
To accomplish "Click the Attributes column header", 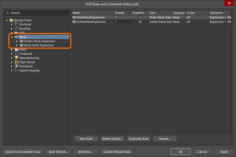I will click(220, 13).
